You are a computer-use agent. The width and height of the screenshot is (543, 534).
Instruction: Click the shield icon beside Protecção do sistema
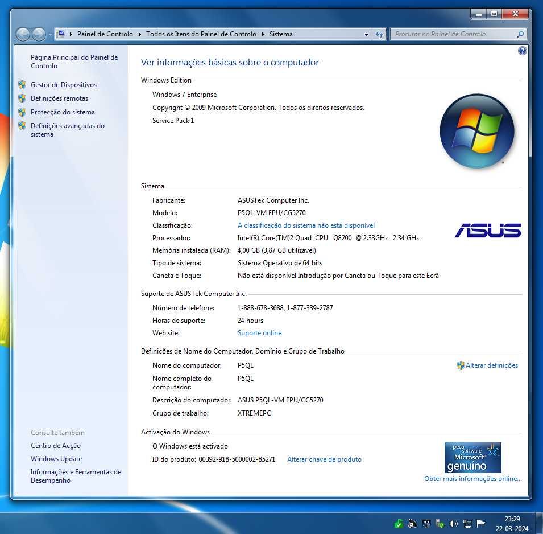point(22,112)
